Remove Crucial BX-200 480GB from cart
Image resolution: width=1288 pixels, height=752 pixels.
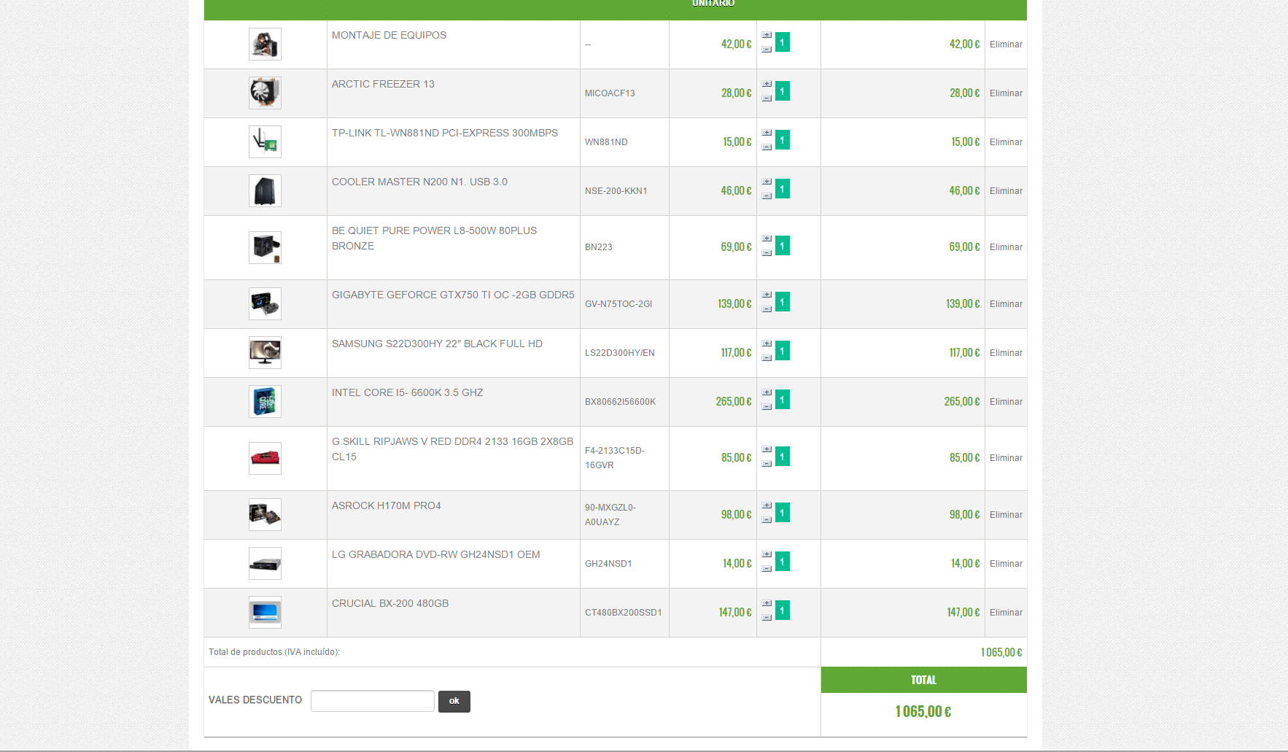point(1006,613)
